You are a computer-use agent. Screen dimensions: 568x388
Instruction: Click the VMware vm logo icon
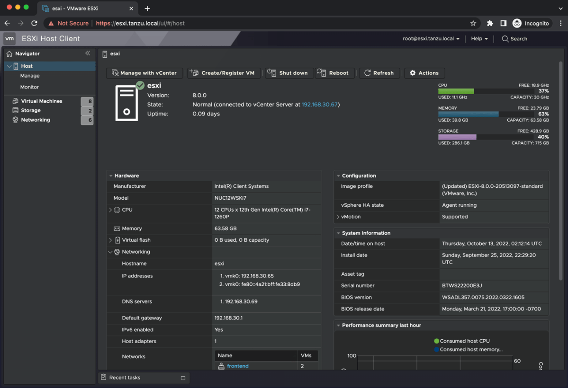pos(9,38)
